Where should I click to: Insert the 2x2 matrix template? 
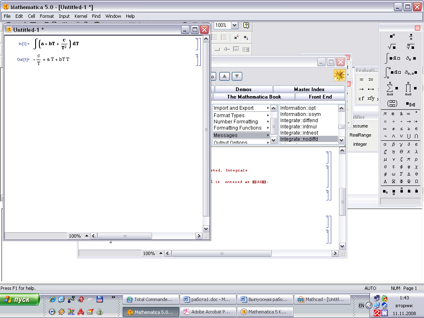[x=392, y=103]
